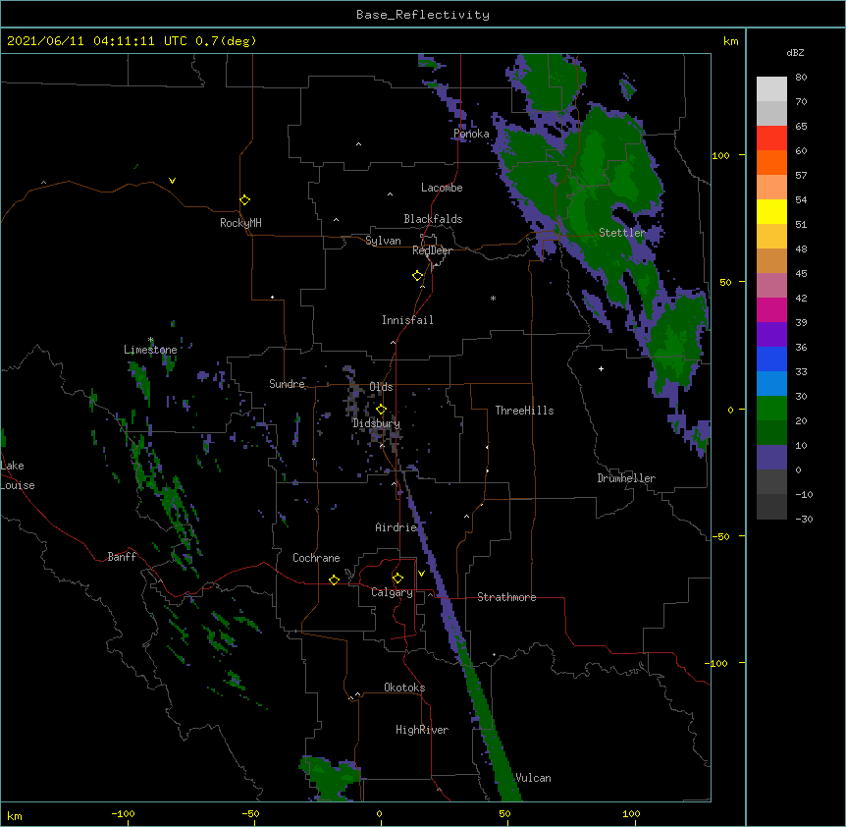
Task: Click the yellow diamond marker above RockyMH
Action: coord(245,200)
